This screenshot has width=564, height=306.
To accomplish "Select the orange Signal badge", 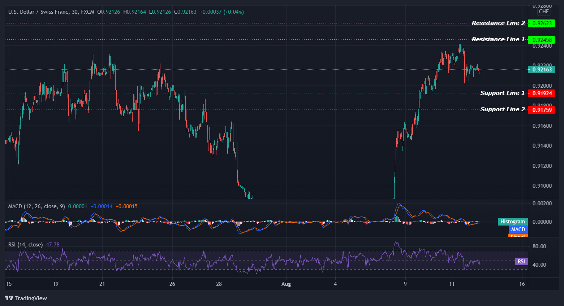I will coord(518,236).
